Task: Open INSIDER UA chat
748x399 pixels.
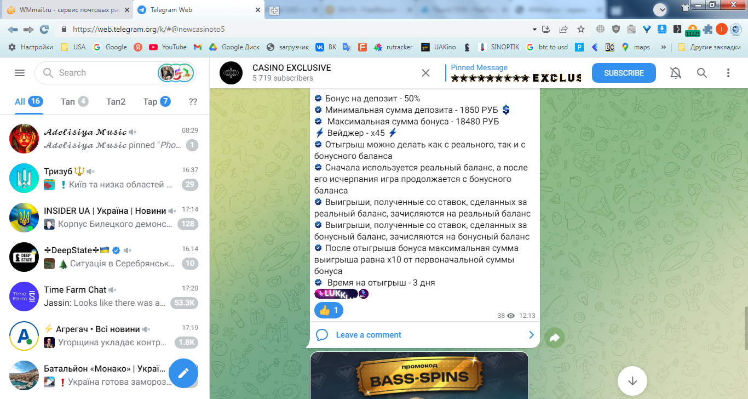Action: click(x=105, y=218)
